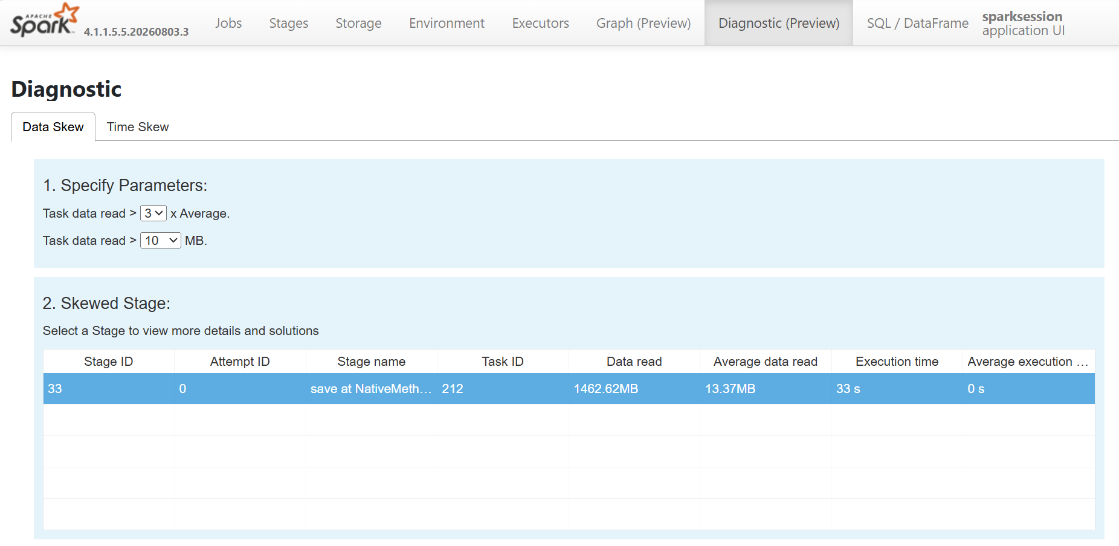Click the Data read column header
The image size is (1119, 546).
point(634,362)
